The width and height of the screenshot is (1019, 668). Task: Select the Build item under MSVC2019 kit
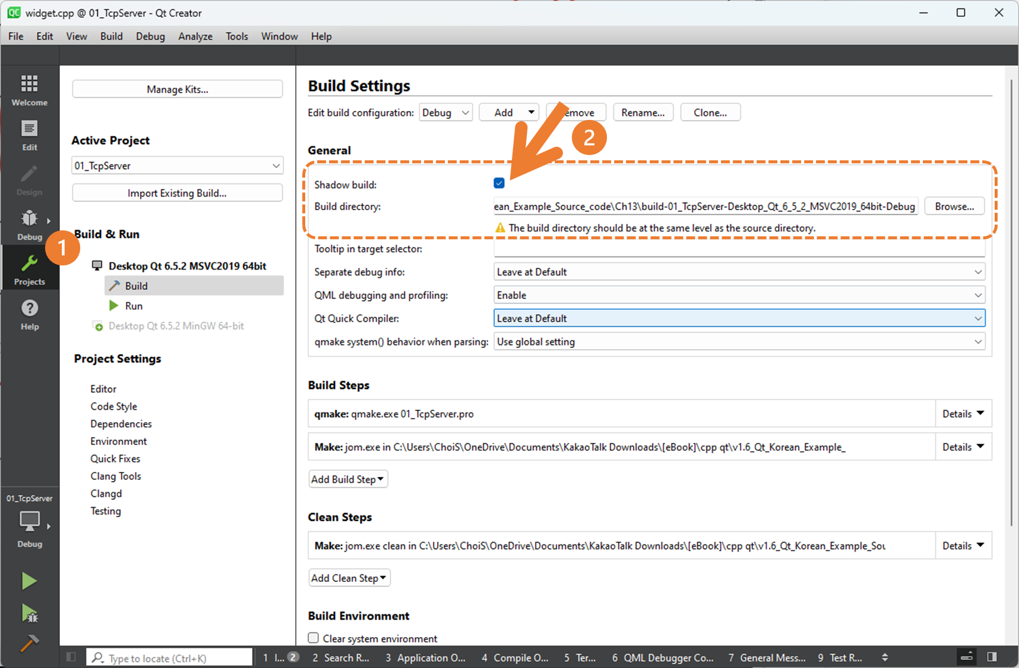tap(194, 286)
